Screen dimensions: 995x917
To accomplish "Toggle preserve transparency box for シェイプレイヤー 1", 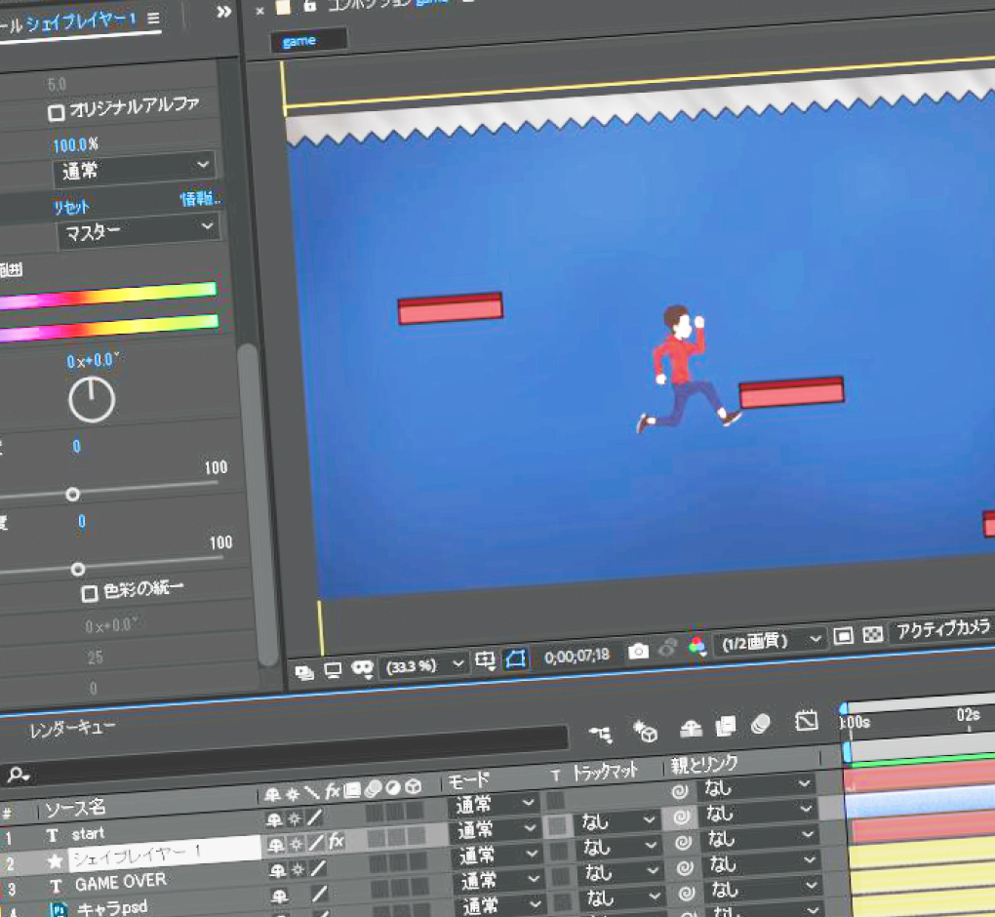I will [x=557, y=826].
